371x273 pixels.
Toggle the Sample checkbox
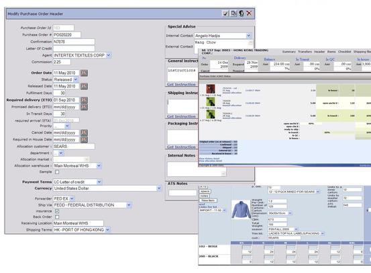tap(57, 172)
